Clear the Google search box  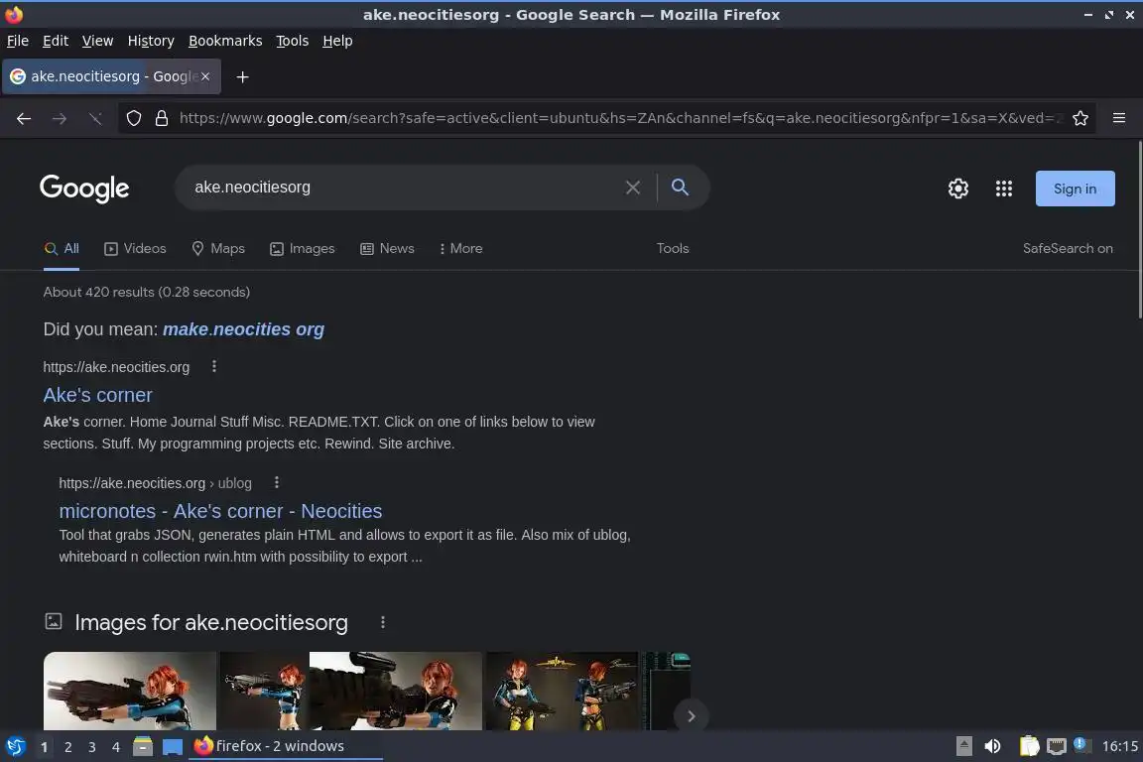click(x=633, y=188)
